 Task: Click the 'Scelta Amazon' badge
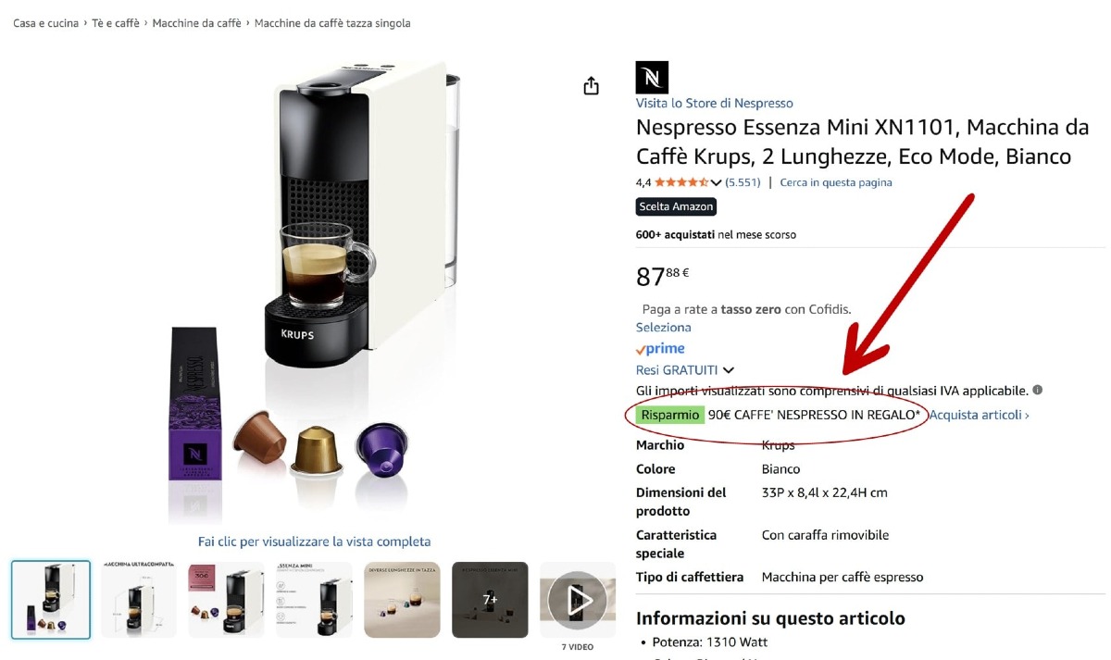(x=676, y=206)
